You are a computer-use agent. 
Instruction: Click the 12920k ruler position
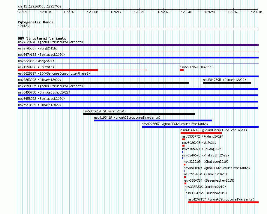pos(92,12)
